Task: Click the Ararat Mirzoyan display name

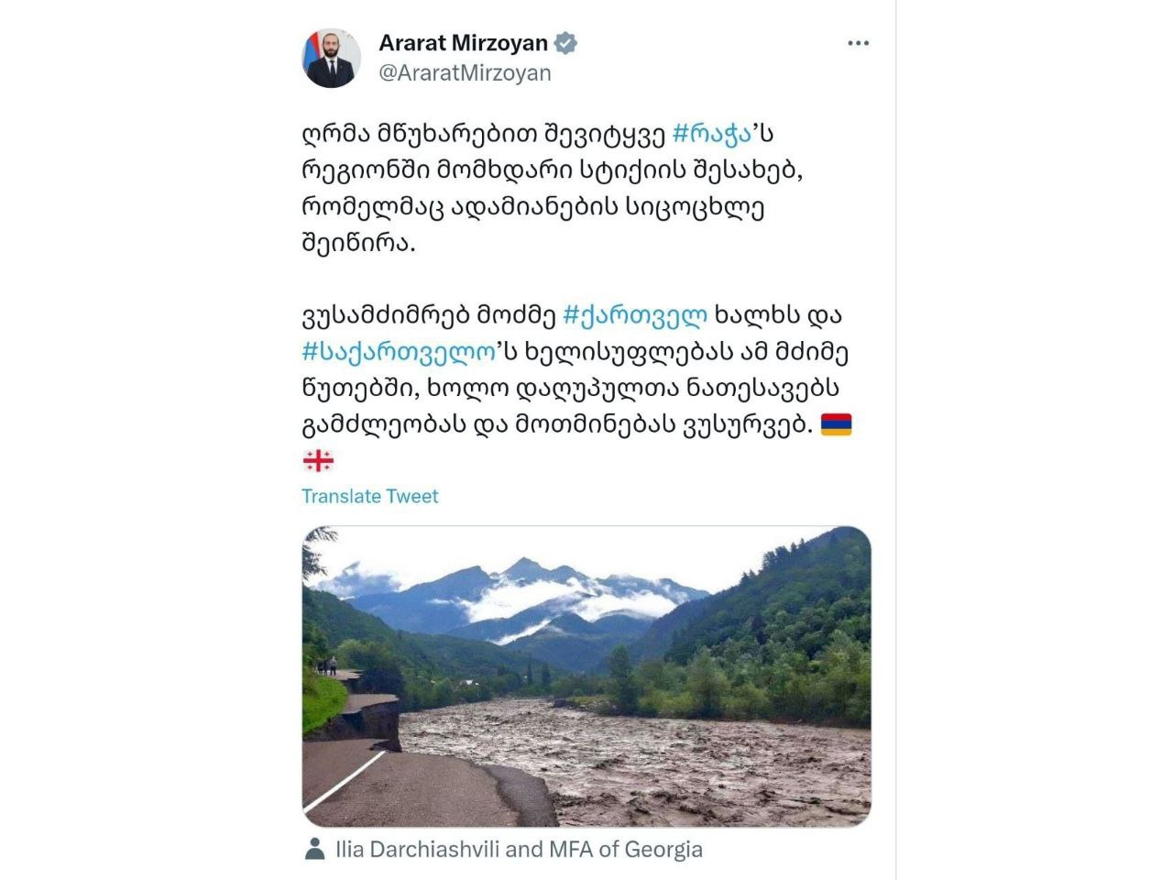Action: pyautogui.click(x=464, y=43)
